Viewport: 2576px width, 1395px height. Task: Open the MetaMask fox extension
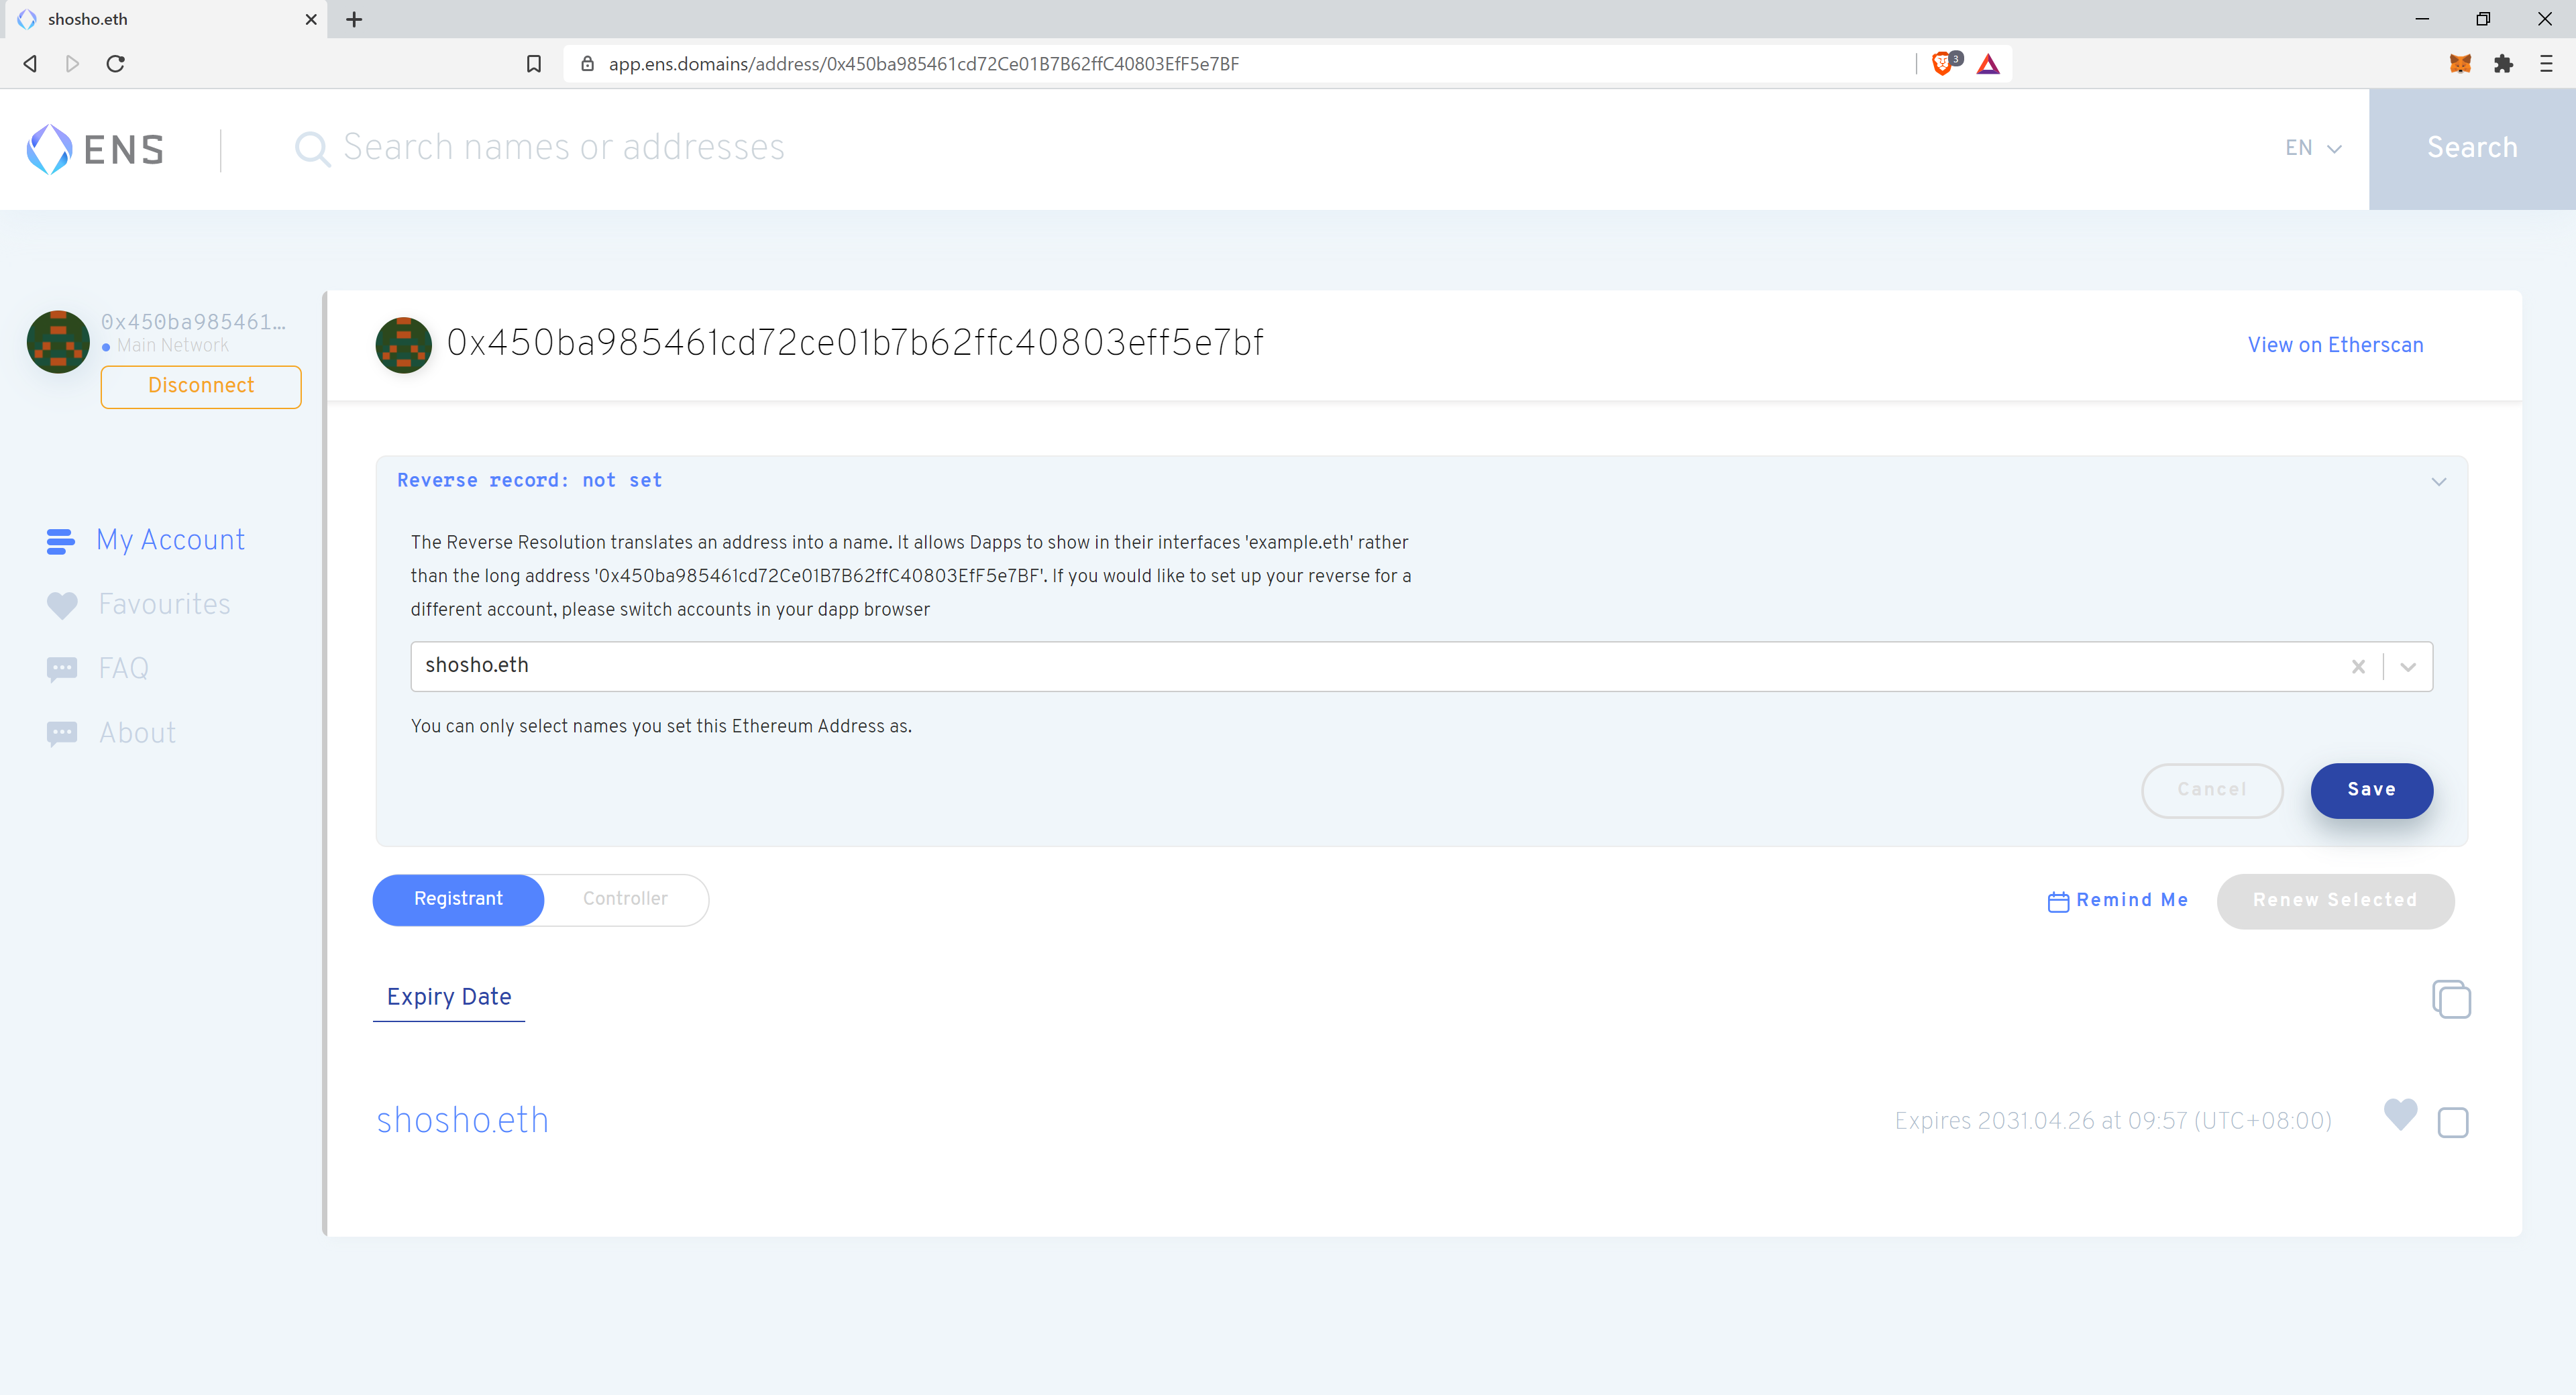point(2460,64)
